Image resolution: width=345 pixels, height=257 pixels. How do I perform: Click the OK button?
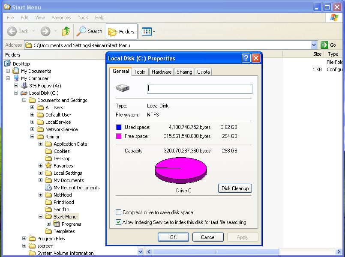(x=173, y=237)
